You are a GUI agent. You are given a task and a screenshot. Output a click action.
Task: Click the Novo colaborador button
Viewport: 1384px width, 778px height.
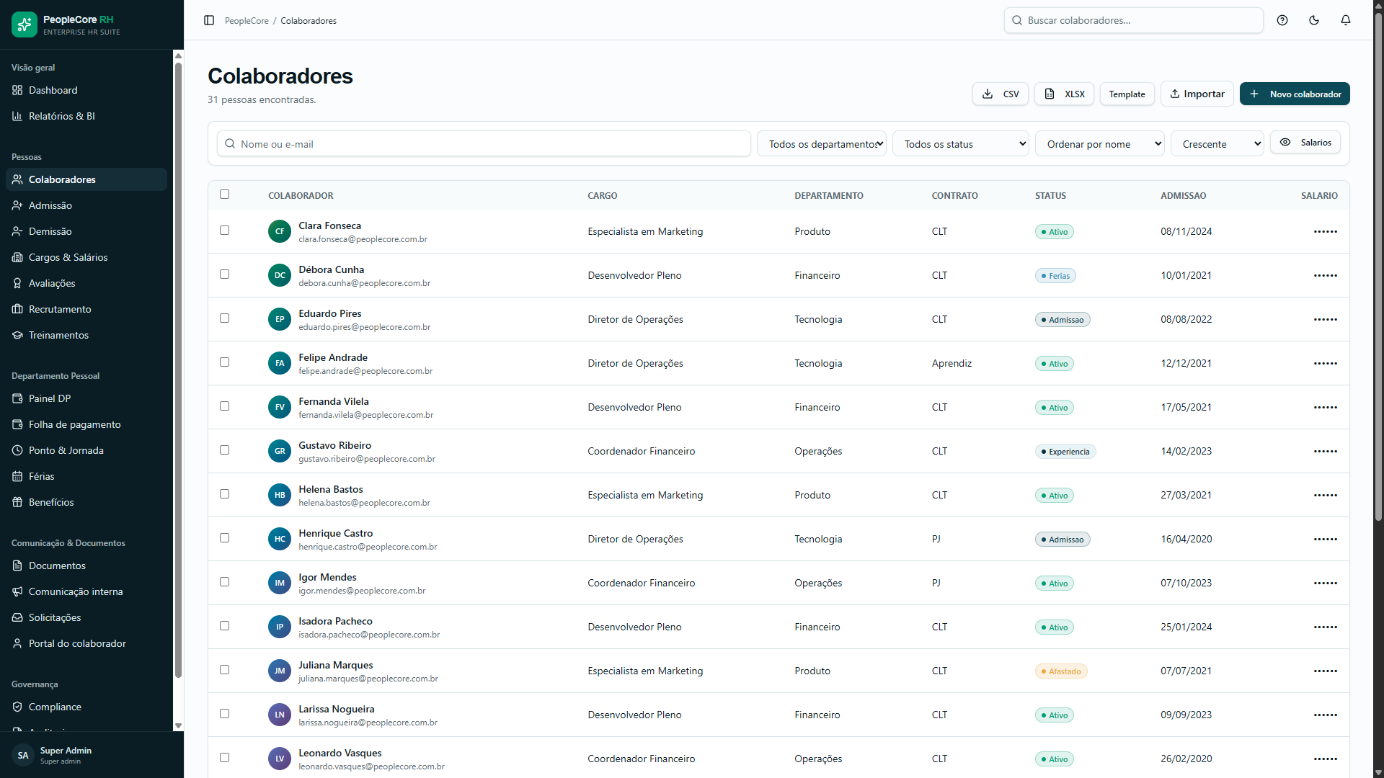(x=1295, y=94)
